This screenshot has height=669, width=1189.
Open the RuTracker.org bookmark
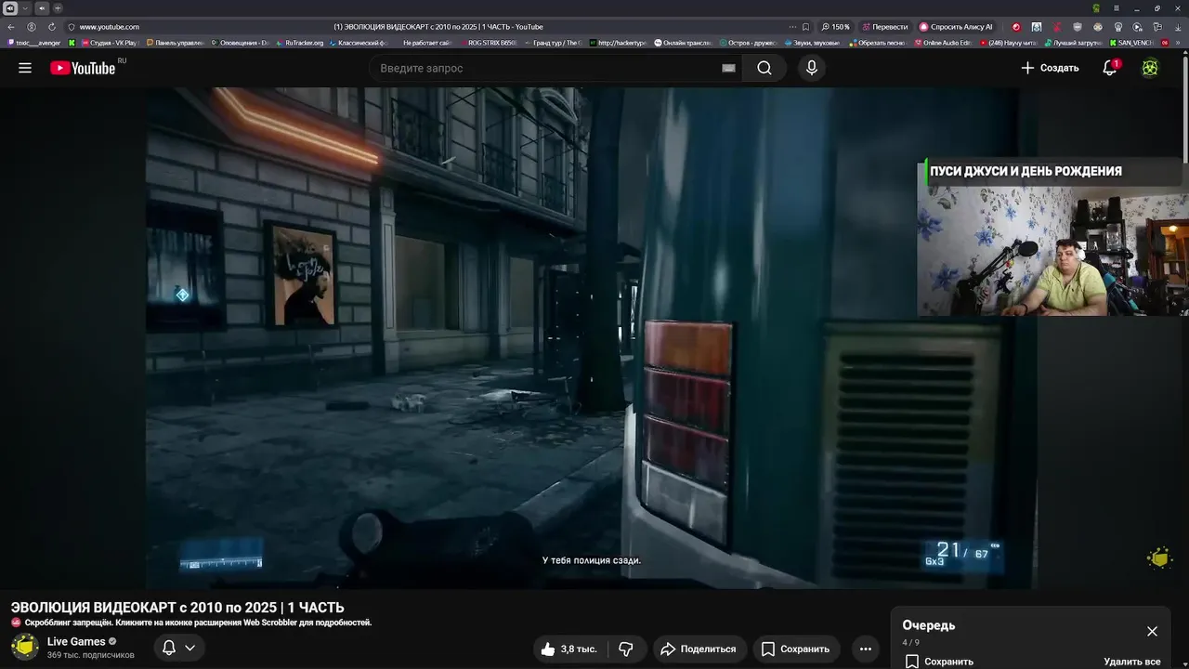299,43
